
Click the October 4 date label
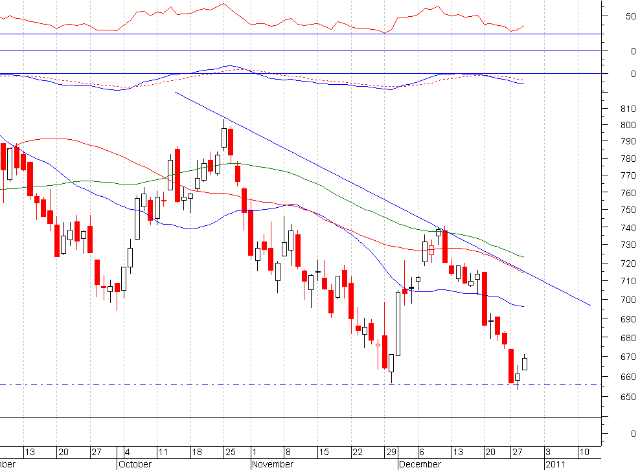click(x=128, y=452)
